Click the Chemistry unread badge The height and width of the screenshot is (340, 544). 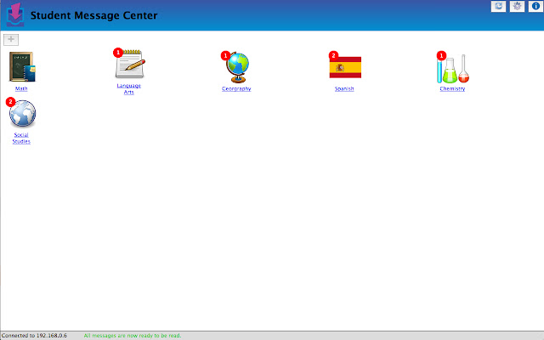coord(441,55)
